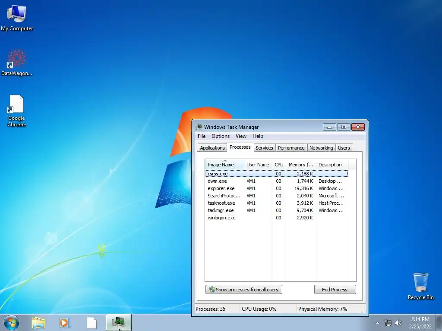442x331 pixels.
Task: Sort by User Name column header
Action: (258, 165)
